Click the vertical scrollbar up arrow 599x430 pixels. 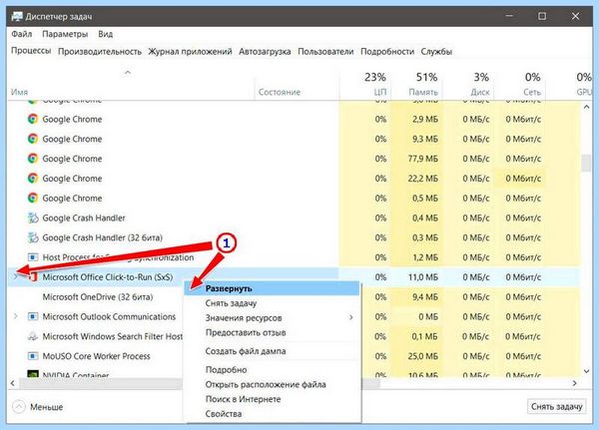tap(586, 108)
